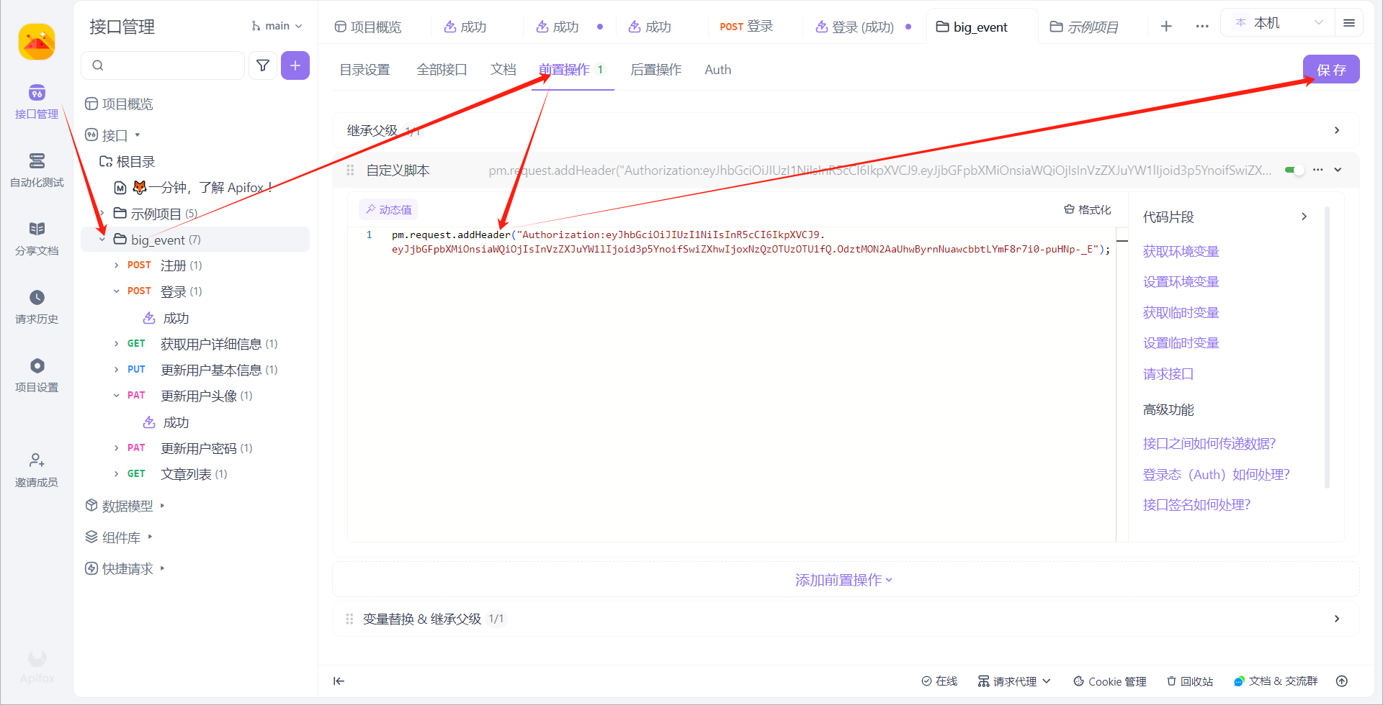Open 接口之间如何传递数据? help link
Screen dimensions: 1383x705
tap(1209, 443)
